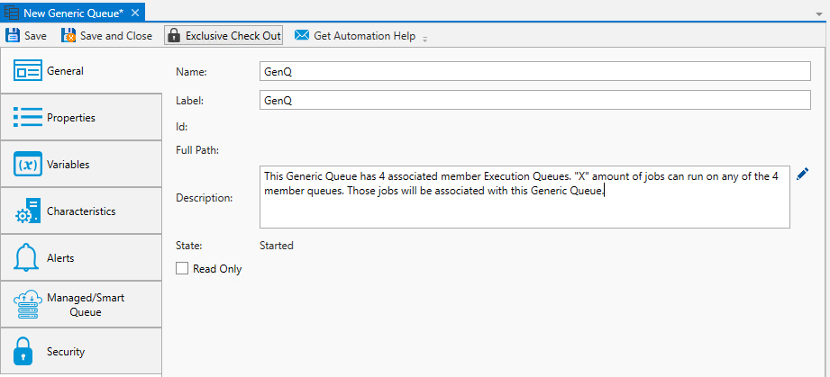
Task: Click into the Label field containing GenQ
Action: 534,100
